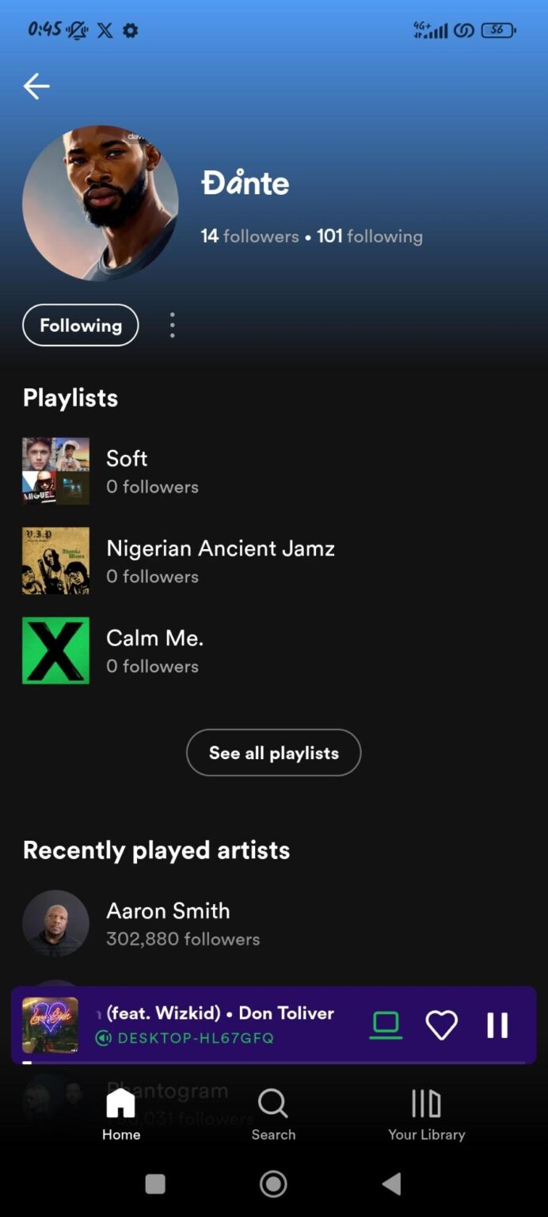Tap See all playlists
The image size is (548, 1217).
point(273,753)
